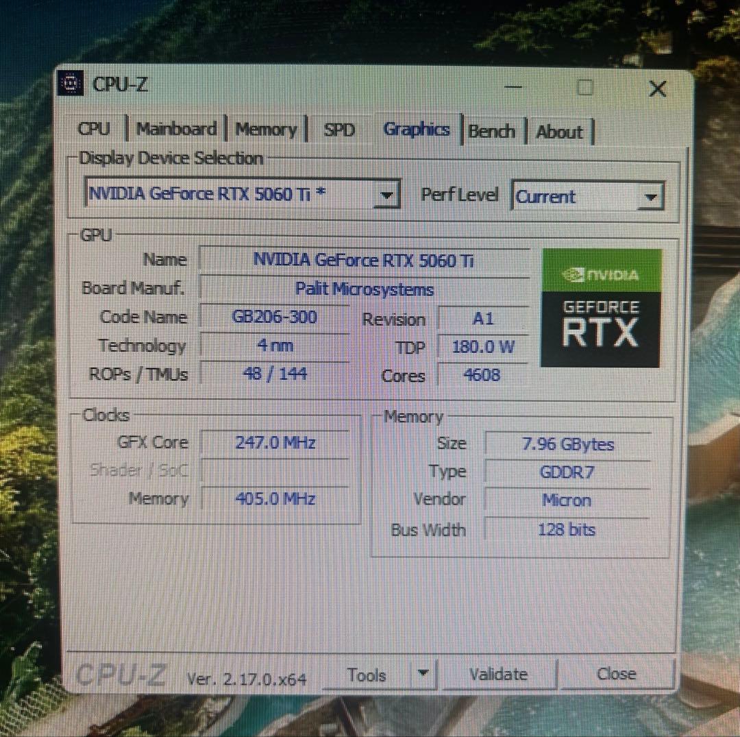Open the display device selection dropdown
The height and width of the screenshot is (737, 740).
point(387,194)
